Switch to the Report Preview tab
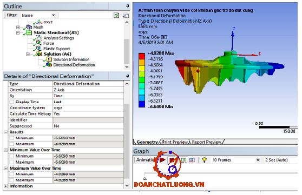 (206, 142)
